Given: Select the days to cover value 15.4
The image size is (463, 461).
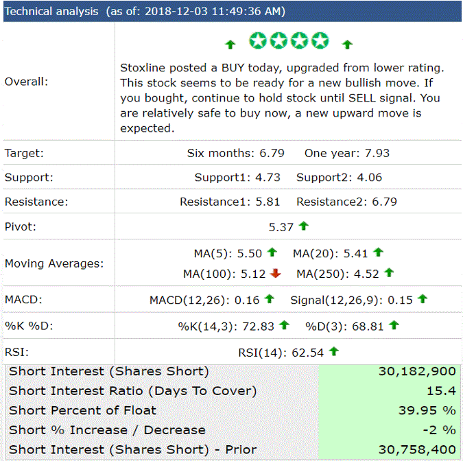Looking at the screenshot, I should [441, 391].
